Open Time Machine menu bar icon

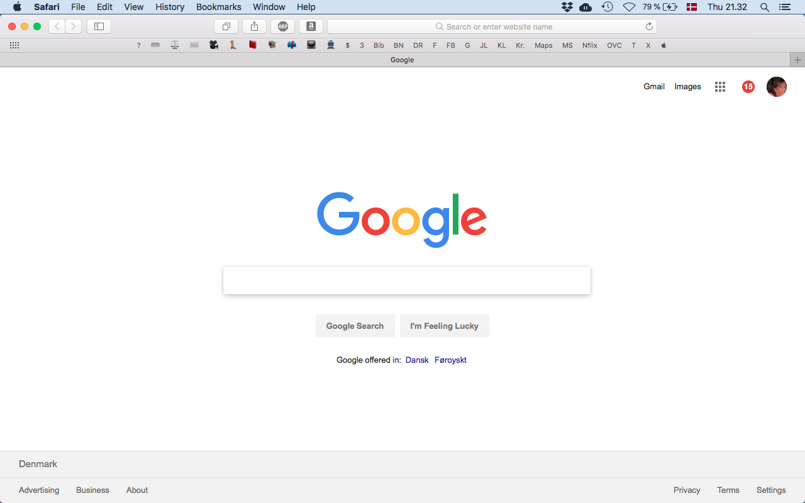[x=607, y=7]
